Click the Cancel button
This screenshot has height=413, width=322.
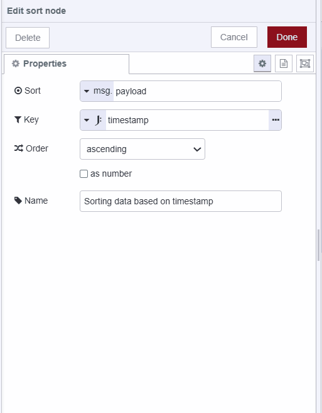coord(234,37)
